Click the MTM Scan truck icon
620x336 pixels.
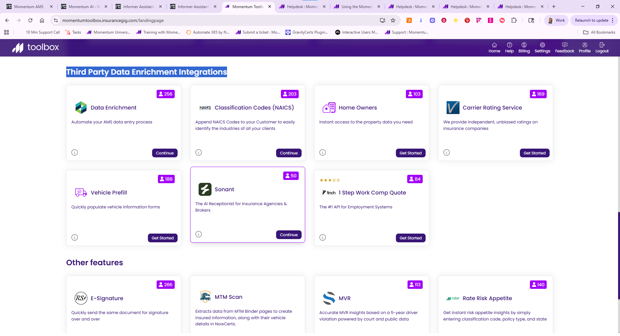[205, 297]
